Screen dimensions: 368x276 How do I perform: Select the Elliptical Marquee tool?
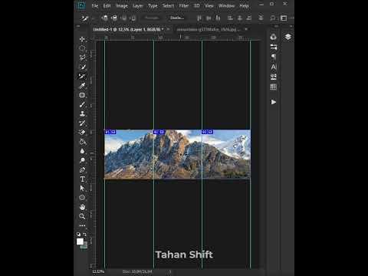pyautogui.click(x=82, y=48)
